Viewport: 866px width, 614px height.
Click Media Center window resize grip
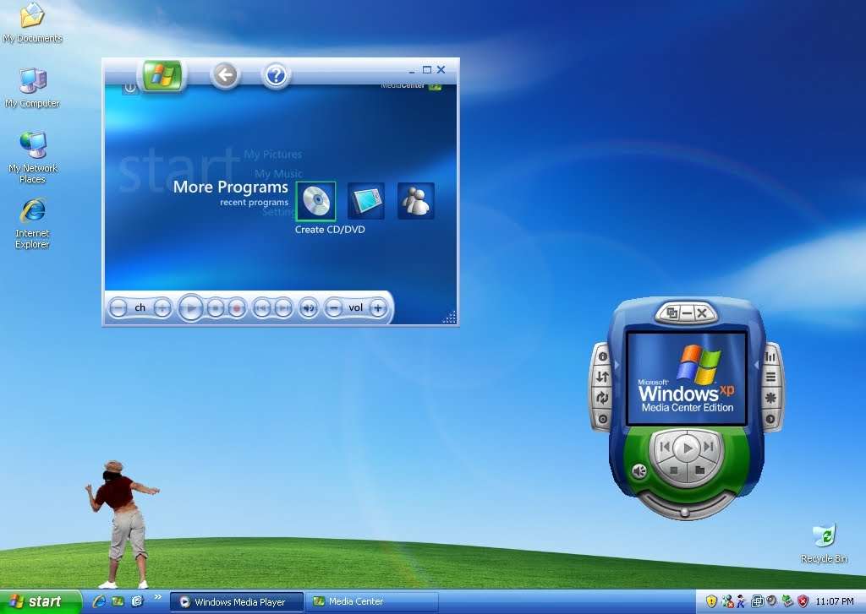(450, 317)
